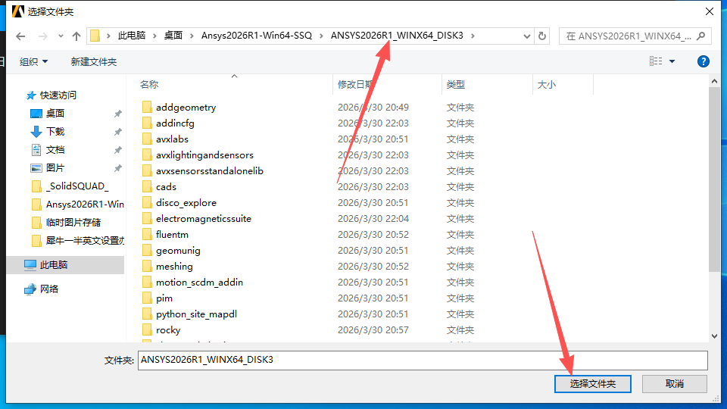Select the cads folder icon
Viewport: 727px width, 409px height.
147,186
